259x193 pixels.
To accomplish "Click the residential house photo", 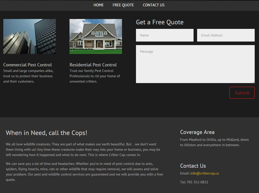I will 96,36.
